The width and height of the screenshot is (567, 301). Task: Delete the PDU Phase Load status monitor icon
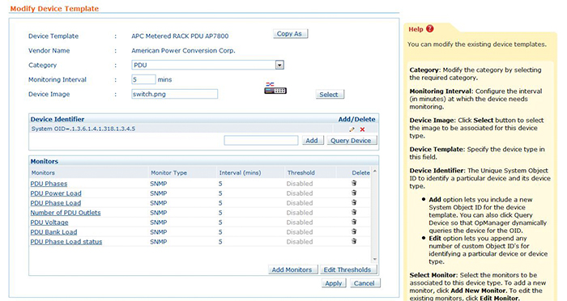(354, 241)
